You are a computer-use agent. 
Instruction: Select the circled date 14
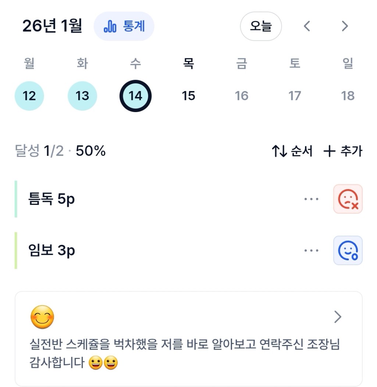point(135,96)
